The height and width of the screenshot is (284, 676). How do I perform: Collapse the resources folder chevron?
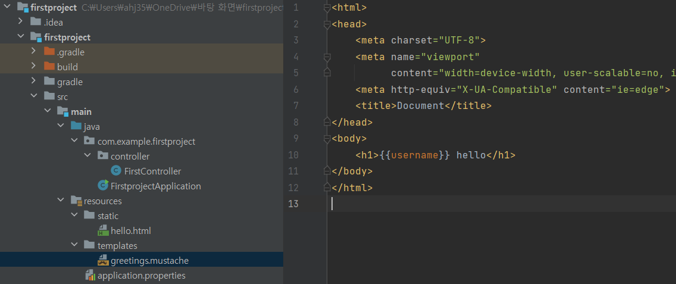[x=60, y=201]
